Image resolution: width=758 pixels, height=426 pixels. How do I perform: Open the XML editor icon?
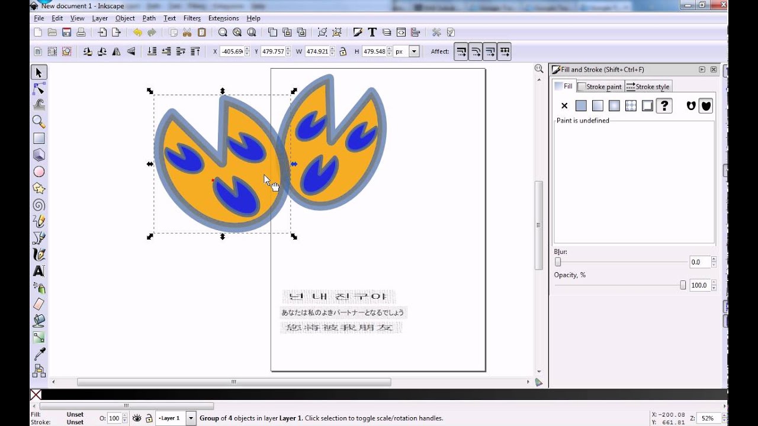click(401, 33)
